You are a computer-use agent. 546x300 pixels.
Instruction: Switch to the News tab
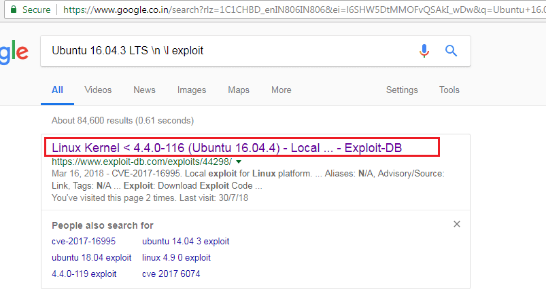click(144, 90)
